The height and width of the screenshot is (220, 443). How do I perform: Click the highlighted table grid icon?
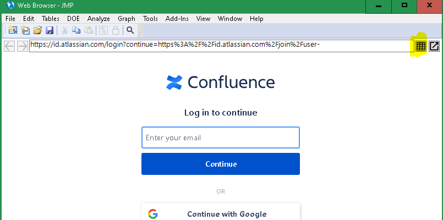pyautogui.click(x=421, y=46)
